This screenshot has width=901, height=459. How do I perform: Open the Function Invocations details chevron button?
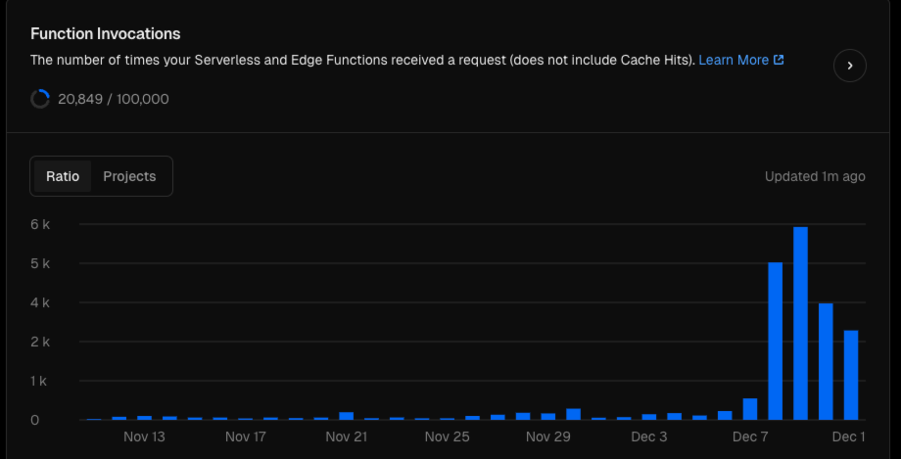click(849, 66)
